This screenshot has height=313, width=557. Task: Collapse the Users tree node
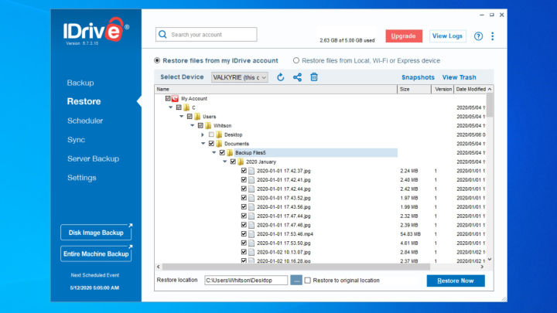point(182,117)
